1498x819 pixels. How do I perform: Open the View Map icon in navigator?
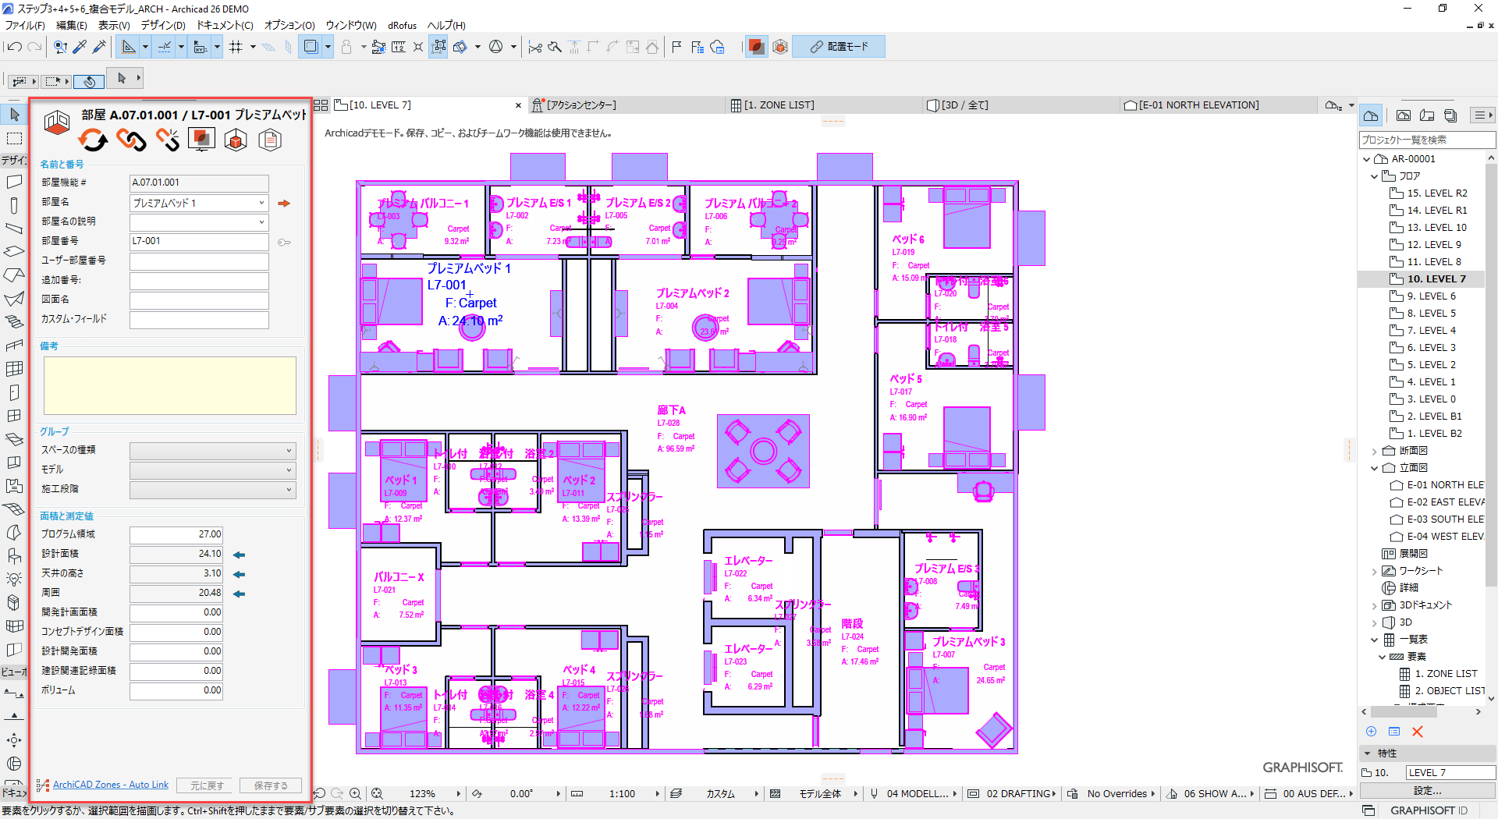click(1404, 115)
